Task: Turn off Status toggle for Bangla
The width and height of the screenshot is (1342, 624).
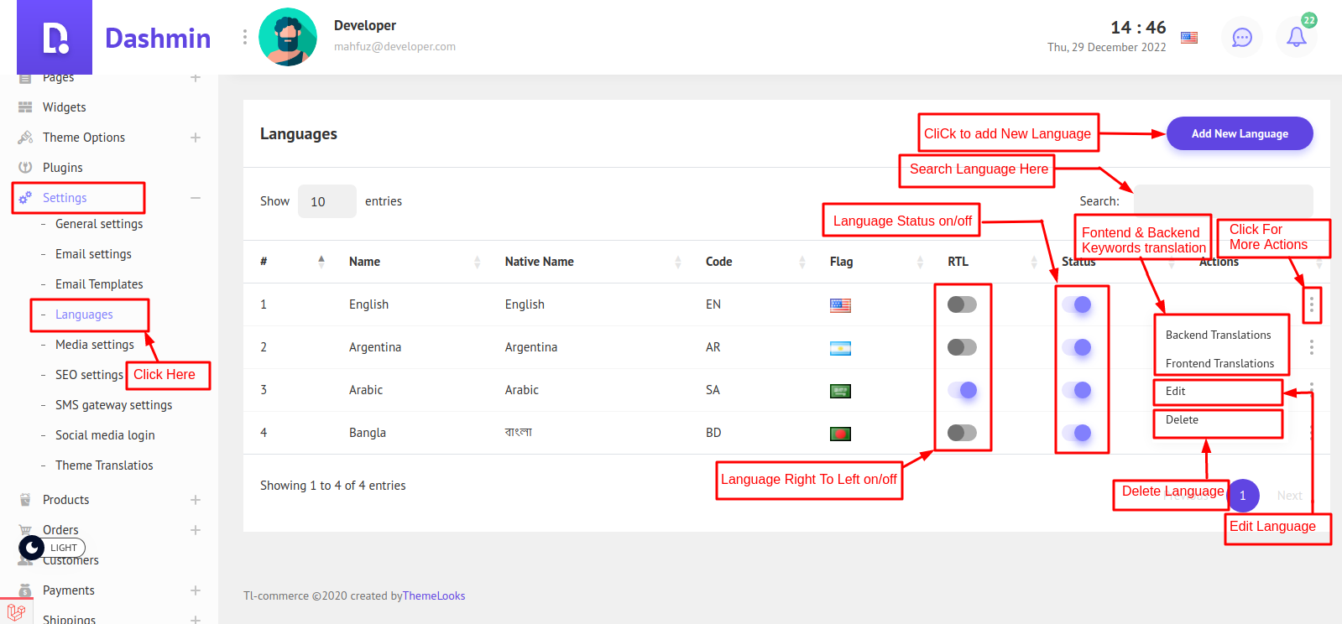Action: pos(1076,433)
